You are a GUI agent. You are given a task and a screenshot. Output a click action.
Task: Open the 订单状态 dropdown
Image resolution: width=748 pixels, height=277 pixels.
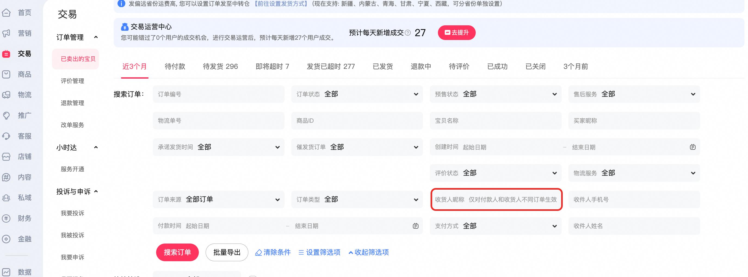point(357,94)
